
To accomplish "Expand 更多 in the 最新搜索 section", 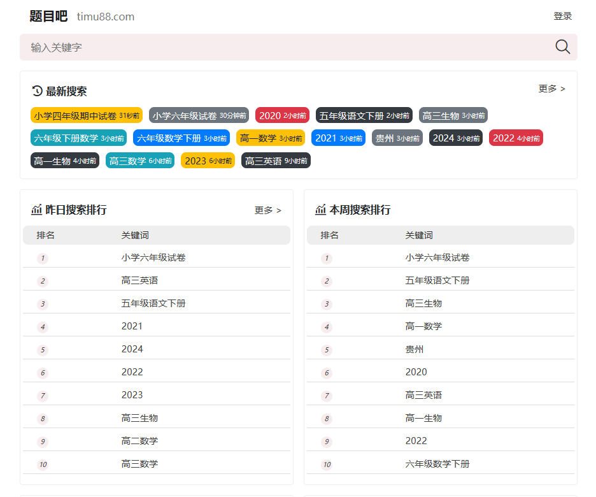I will coord(551,89).
